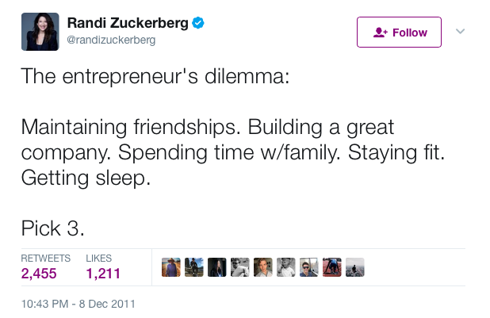This screenshot has height=318, width=490.
Task: Open liker avatar of woman with long dark hair
Action: click(x=217, y=267)
